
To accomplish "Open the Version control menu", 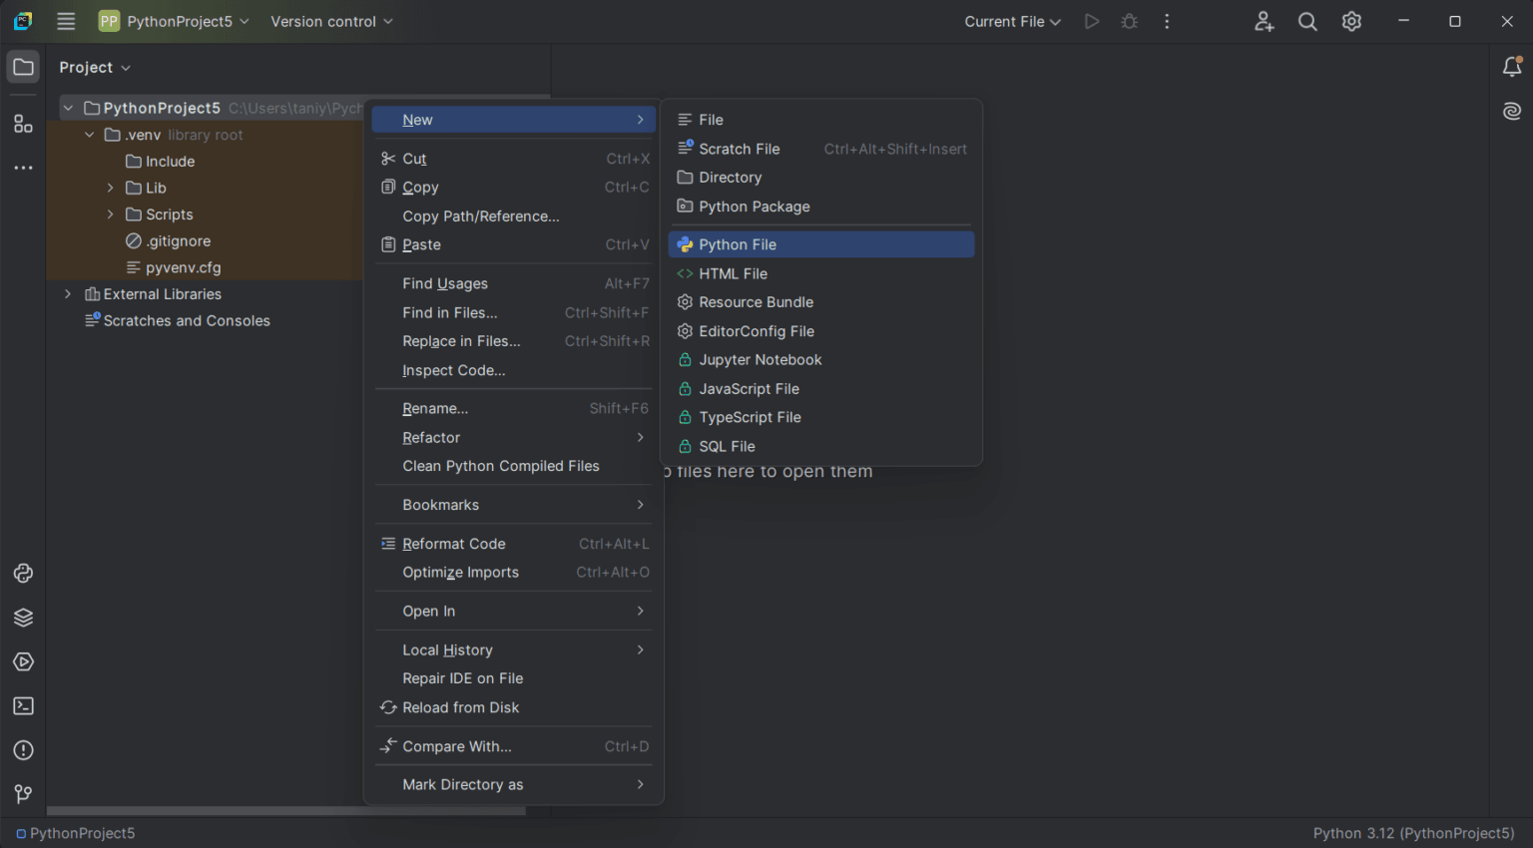I will [x=324, y=20].
